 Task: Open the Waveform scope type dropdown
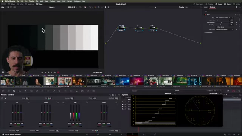click(x=168, y=93)
